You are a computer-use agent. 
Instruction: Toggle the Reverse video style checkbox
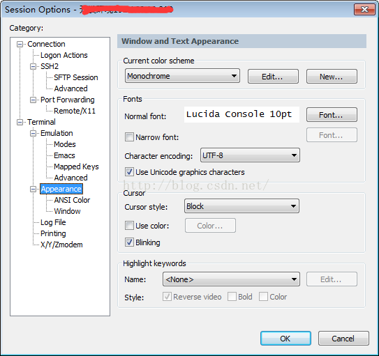coord(167,296)
